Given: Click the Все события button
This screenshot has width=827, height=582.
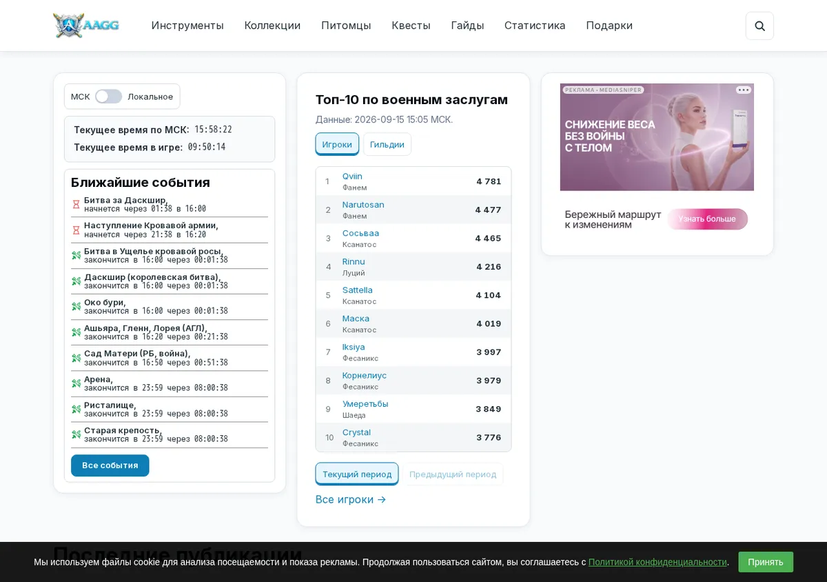Looking at the screenshot, I should coord(110,465).
